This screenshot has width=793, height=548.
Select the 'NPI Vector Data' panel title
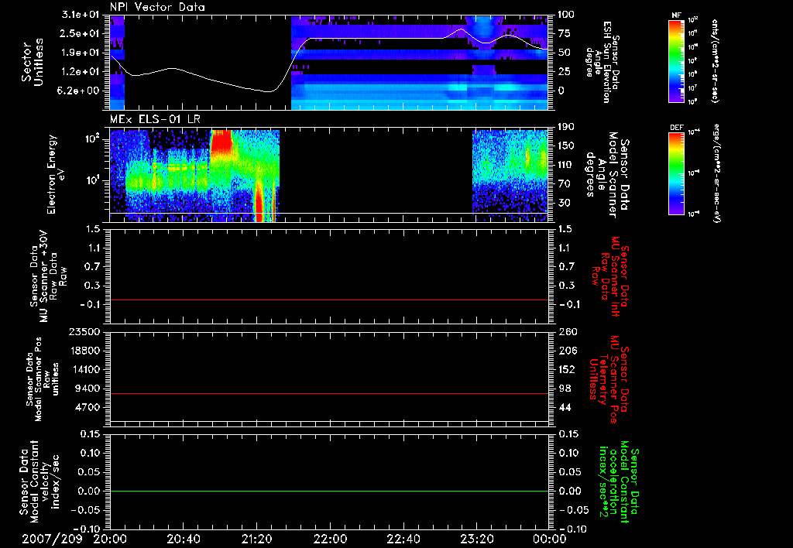pos(157,7)
